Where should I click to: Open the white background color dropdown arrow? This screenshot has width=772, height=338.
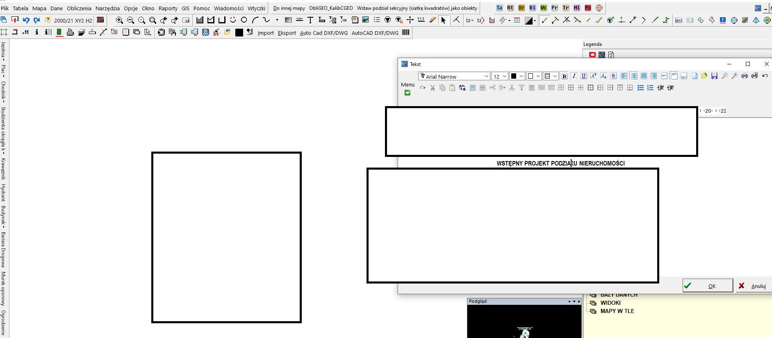click(x=538, y=76)
